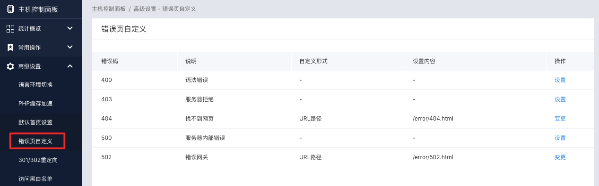599x186 pixels.
Task: Click the host control panel logo icon
Action: 10,9
